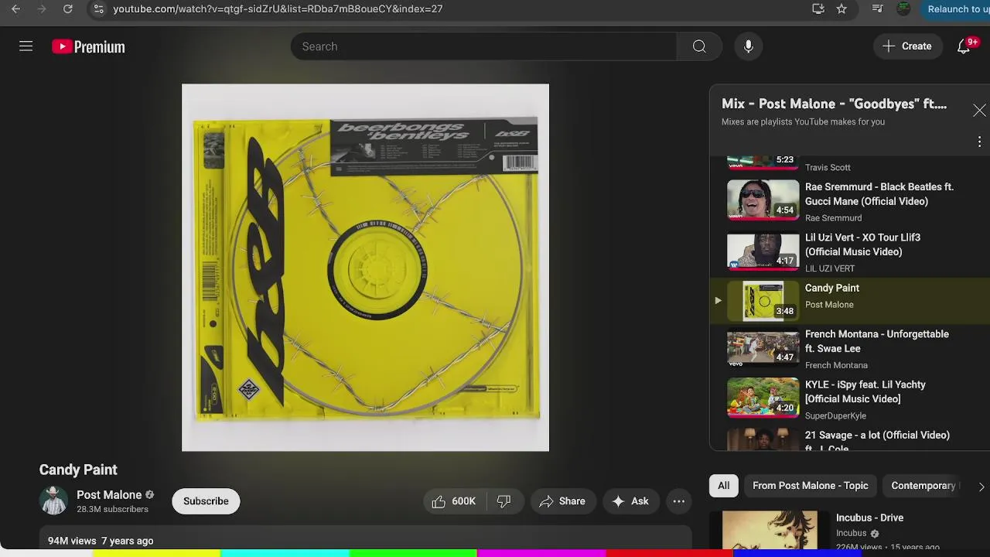Click Relaunch to update button

(958, 9)
